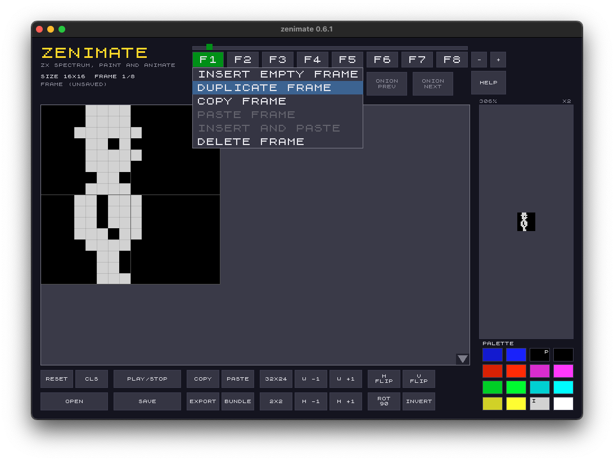Viewport: 614px width, 461px height.
Task: Click the Reset button
Action: [57, 379]
